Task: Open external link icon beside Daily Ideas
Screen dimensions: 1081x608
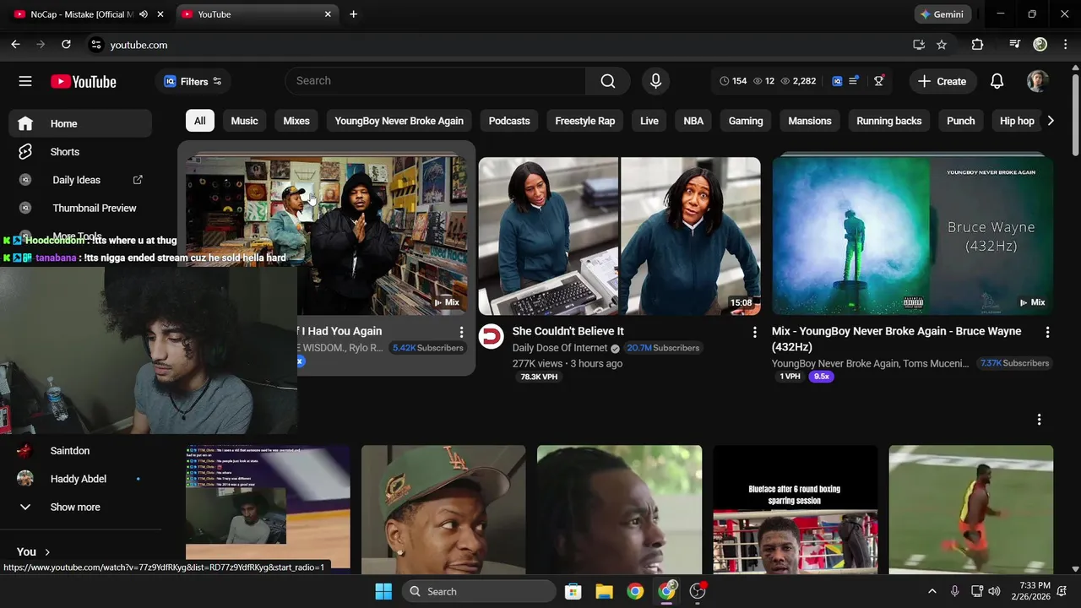Action: point(138,180)
